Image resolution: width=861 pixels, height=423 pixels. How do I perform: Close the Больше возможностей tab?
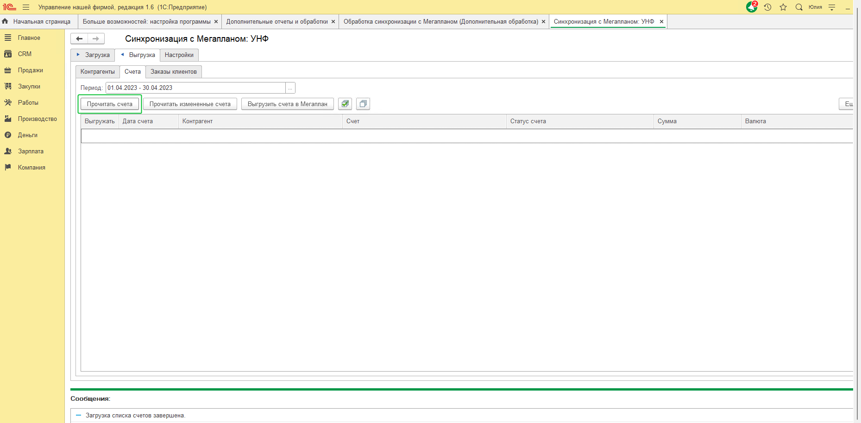(216, 21)
